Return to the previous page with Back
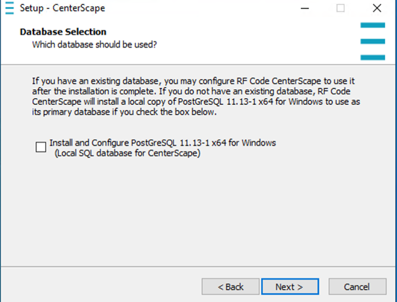 pyautogui.click(x=230, y=287)
